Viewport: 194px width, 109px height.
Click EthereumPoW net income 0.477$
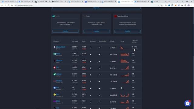(134, 47)
